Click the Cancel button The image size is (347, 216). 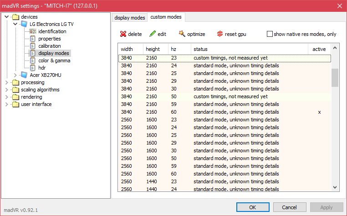[x=290, y=207]
